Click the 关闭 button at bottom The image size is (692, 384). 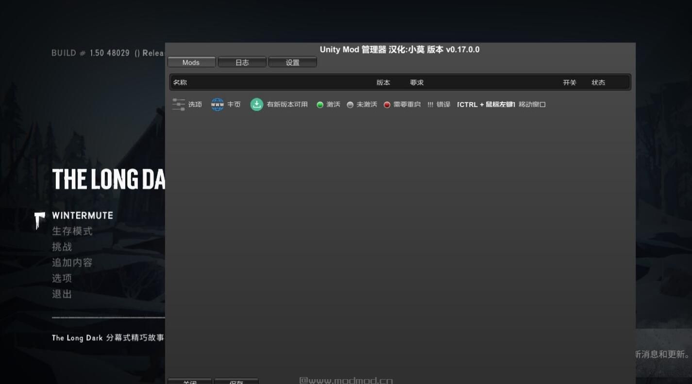pyautogui.click(x=190, y=382)
